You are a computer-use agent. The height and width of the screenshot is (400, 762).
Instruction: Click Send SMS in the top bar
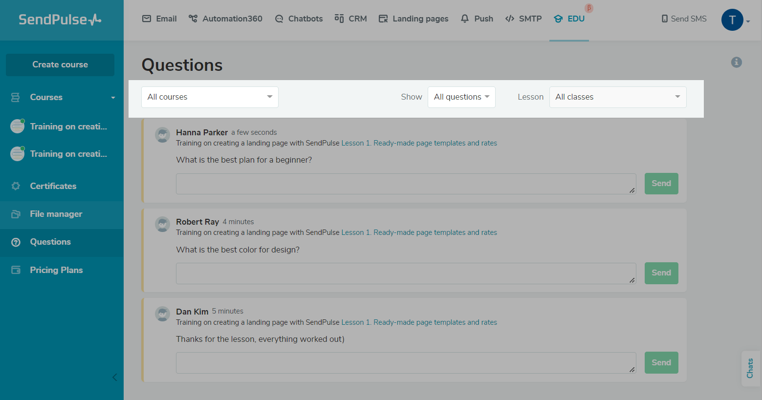pos(684,19)
